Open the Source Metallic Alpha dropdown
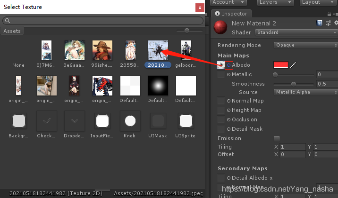 coord(306,92)
